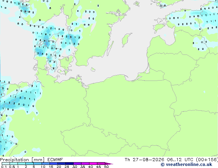Click the 'ECMWF' model label
This screenshot has width=218, height=168.
tap(55, 160)
